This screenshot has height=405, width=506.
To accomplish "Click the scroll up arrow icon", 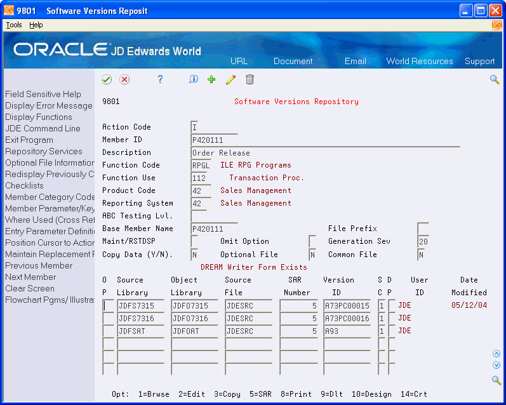I will pos(496,354).
